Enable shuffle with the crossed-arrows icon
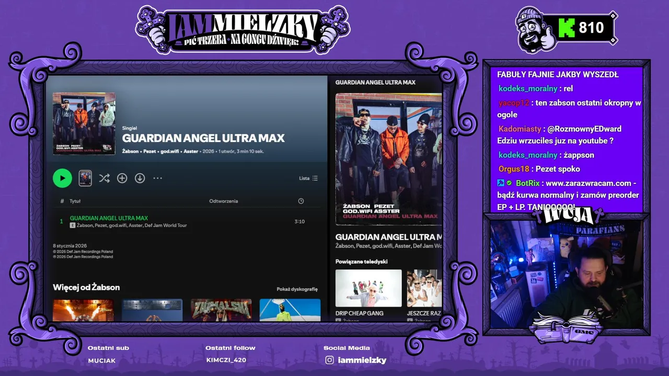Viewport: 669px width, 376px height. click(105, 178)
